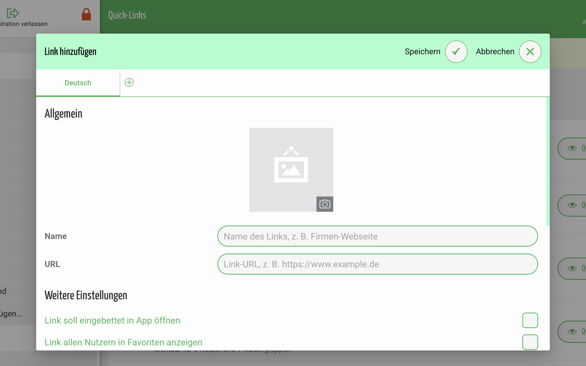
Task: Click the 'Link allen Nutzern in Favoriten anzeigen' label
Action: pyautogui.click(x=123, y=342)
